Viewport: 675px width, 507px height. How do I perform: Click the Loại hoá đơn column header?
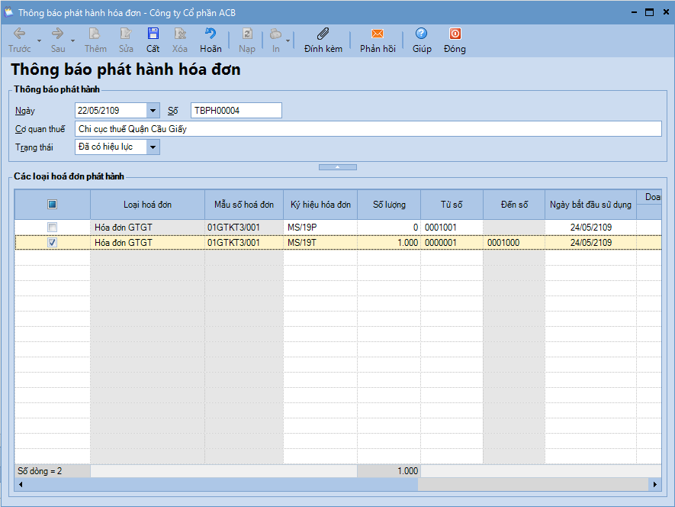[147, 205]
